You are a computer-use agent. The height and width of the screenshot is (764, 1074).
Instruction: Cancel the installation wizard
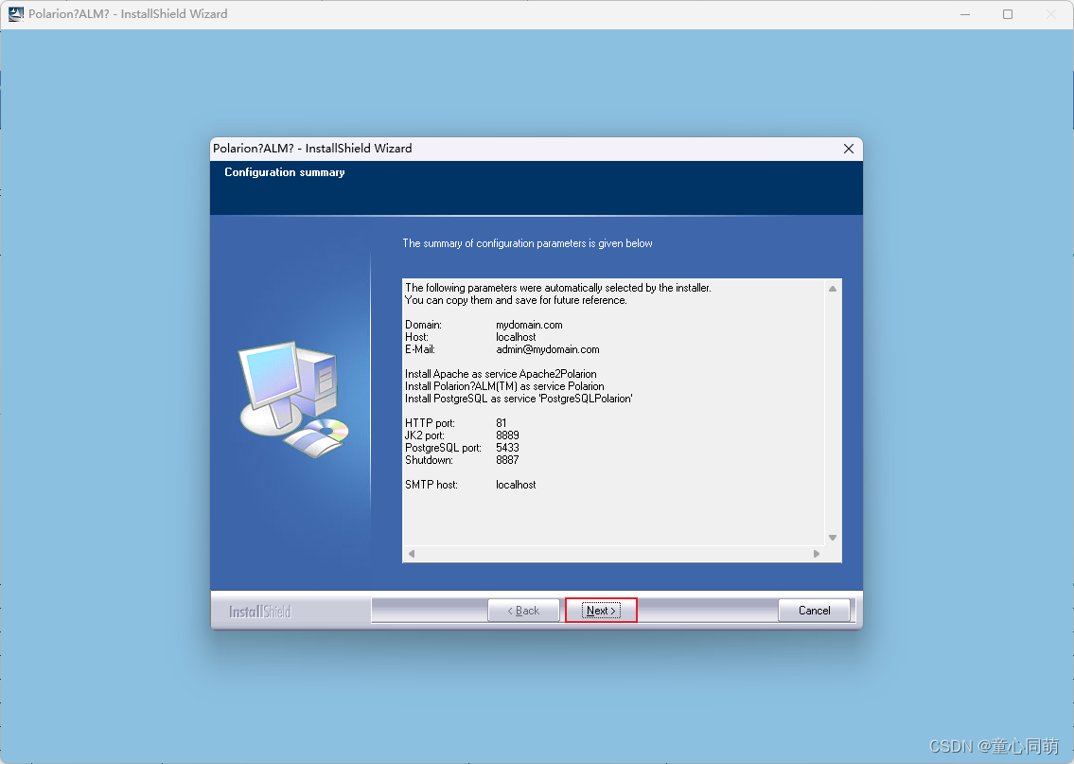pyautogui.click(x=814, y=610)
